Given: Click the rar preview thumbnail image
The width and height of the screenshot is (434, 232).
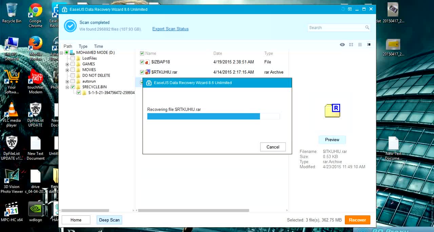Looking at the screenshot, I should 332,111.
